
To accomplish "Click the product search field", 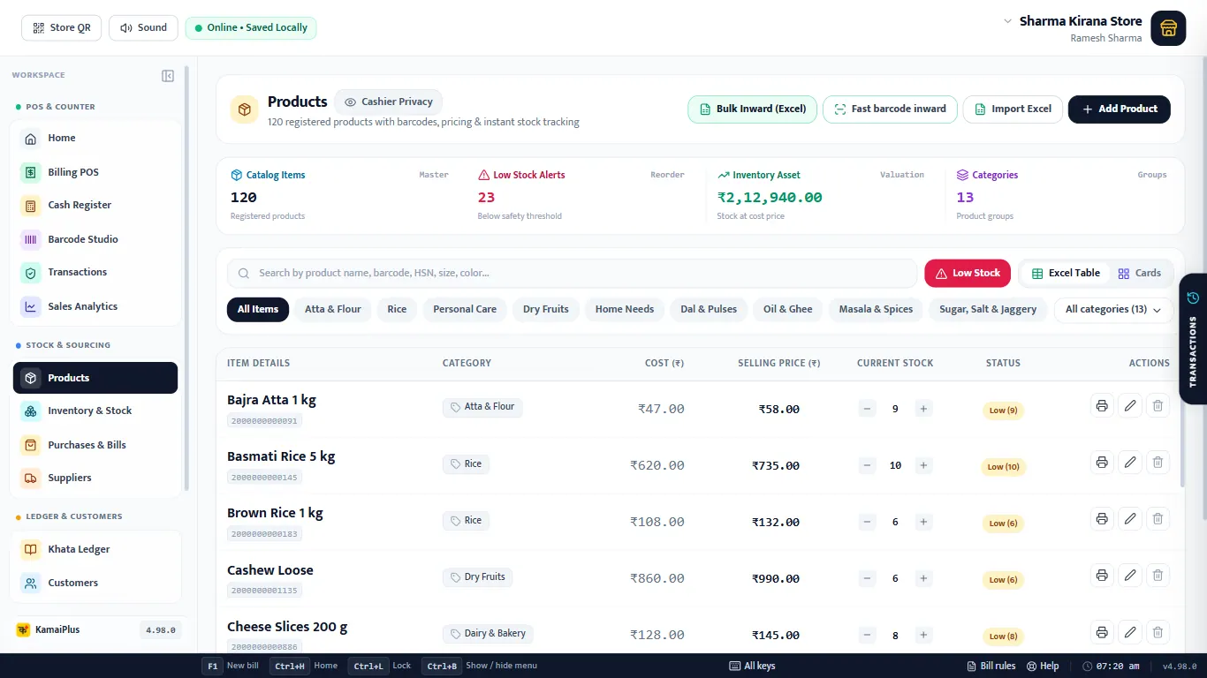I will coord(573,274).
